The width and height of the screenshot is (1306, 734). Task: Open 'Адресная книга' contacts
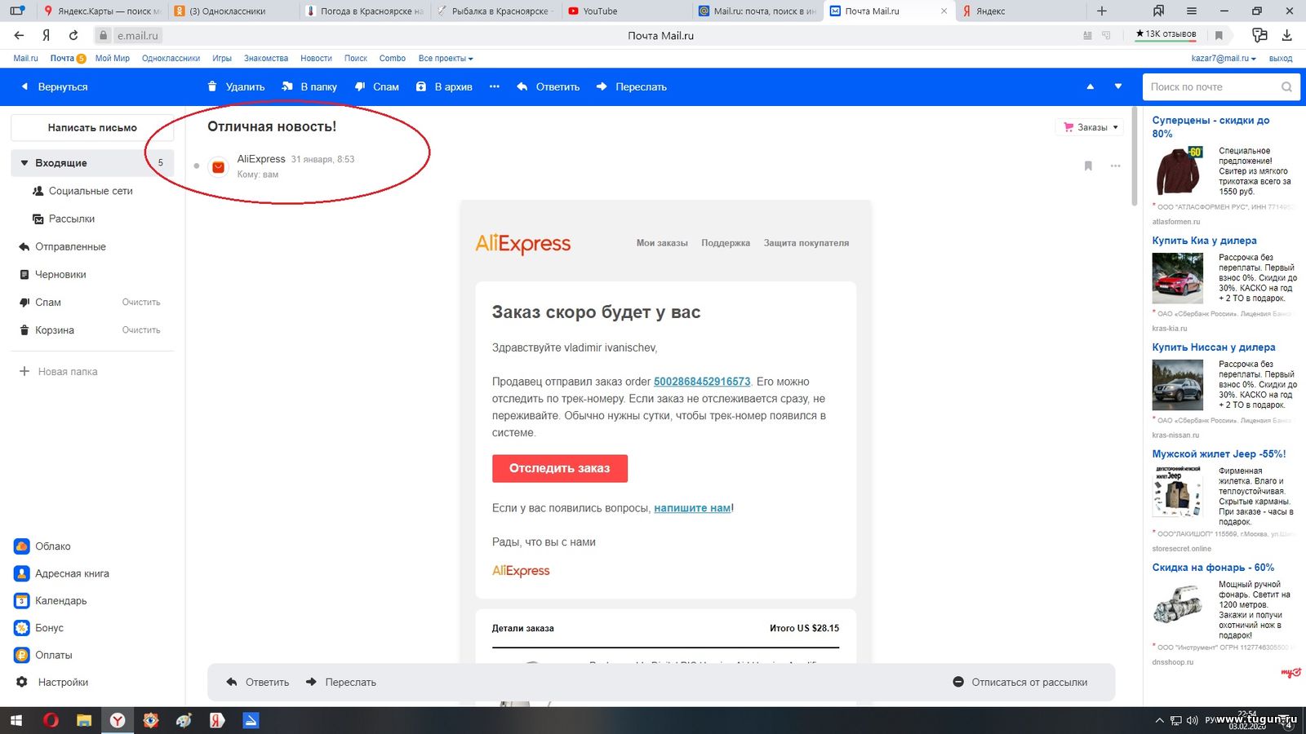[x=62, y=573]
